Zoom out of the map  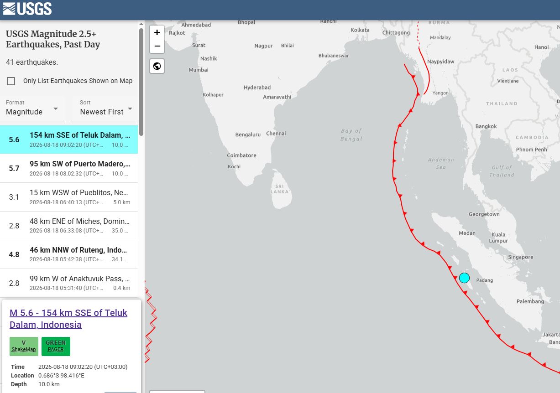click(157, 46)
